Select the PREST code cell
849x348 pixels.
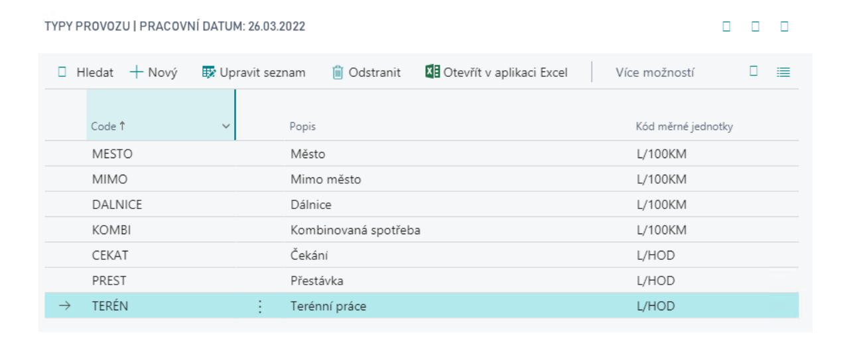109,281
